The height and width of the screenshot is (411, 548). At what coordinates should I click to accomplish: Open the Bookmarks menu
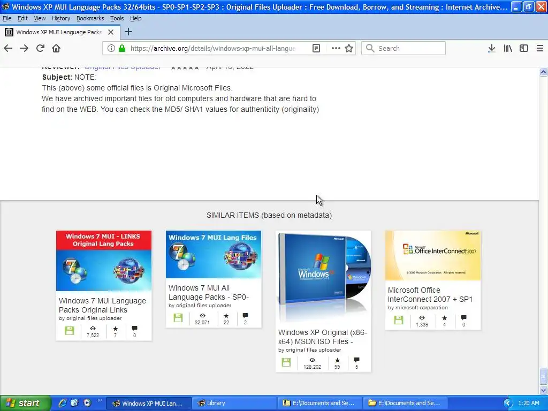[x=90, y=18]
